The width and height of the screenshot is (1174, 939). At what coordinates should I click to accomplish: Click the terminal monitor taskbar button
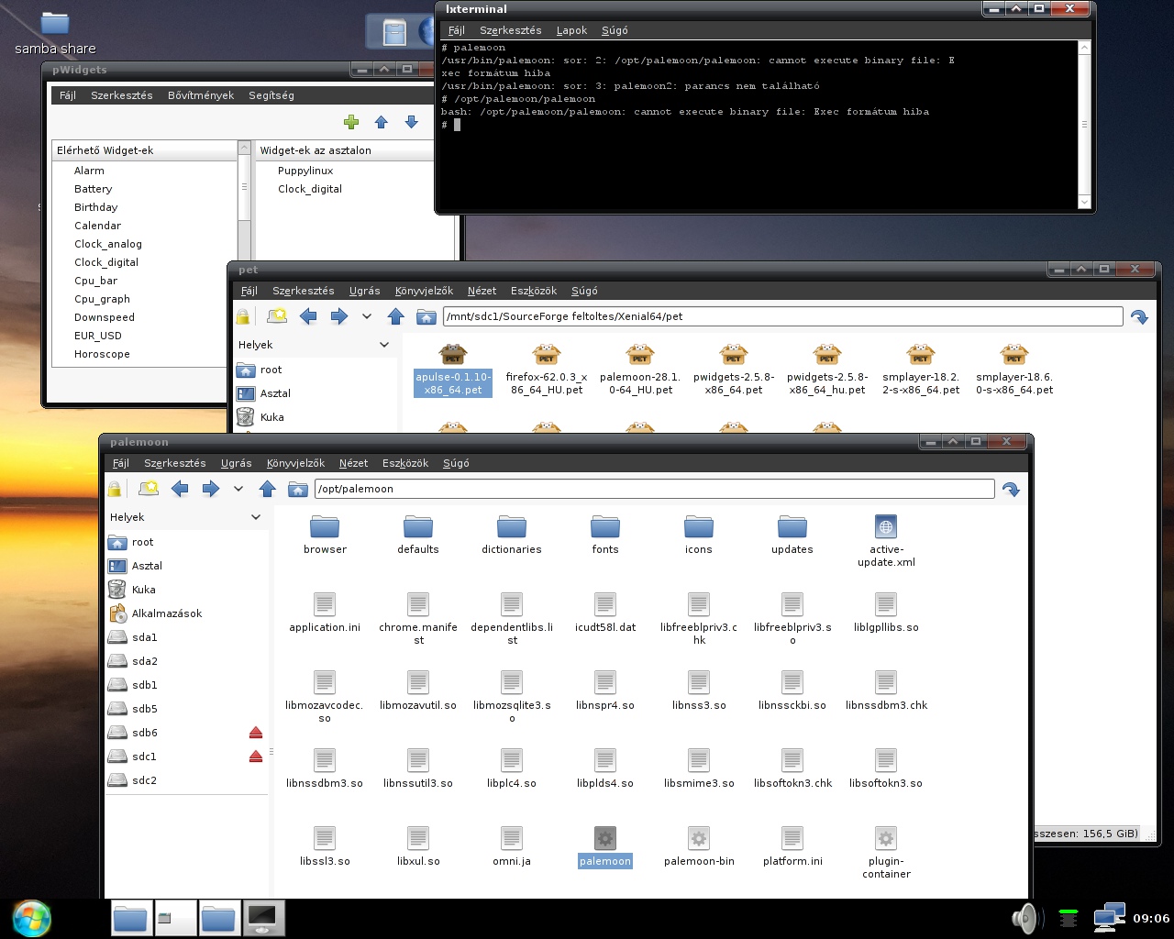coord(263,918)
